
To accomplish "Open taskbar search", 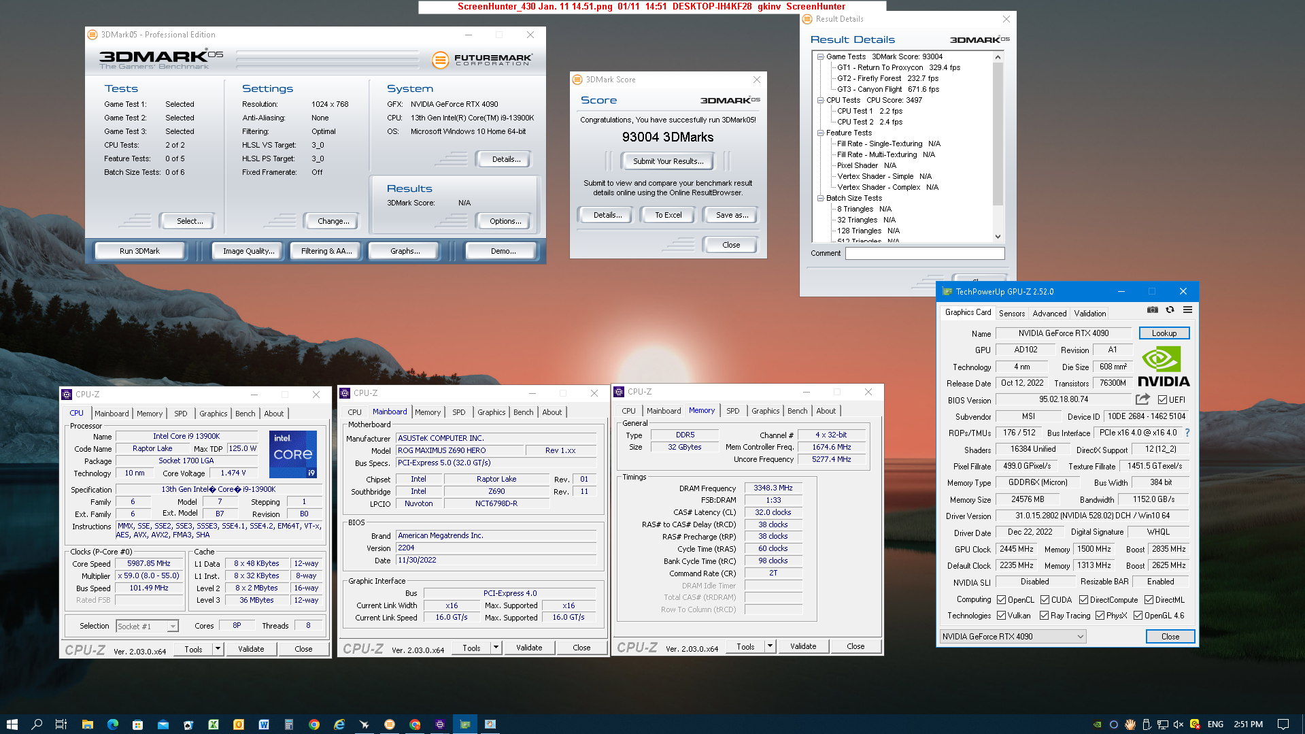I will 37,724.
